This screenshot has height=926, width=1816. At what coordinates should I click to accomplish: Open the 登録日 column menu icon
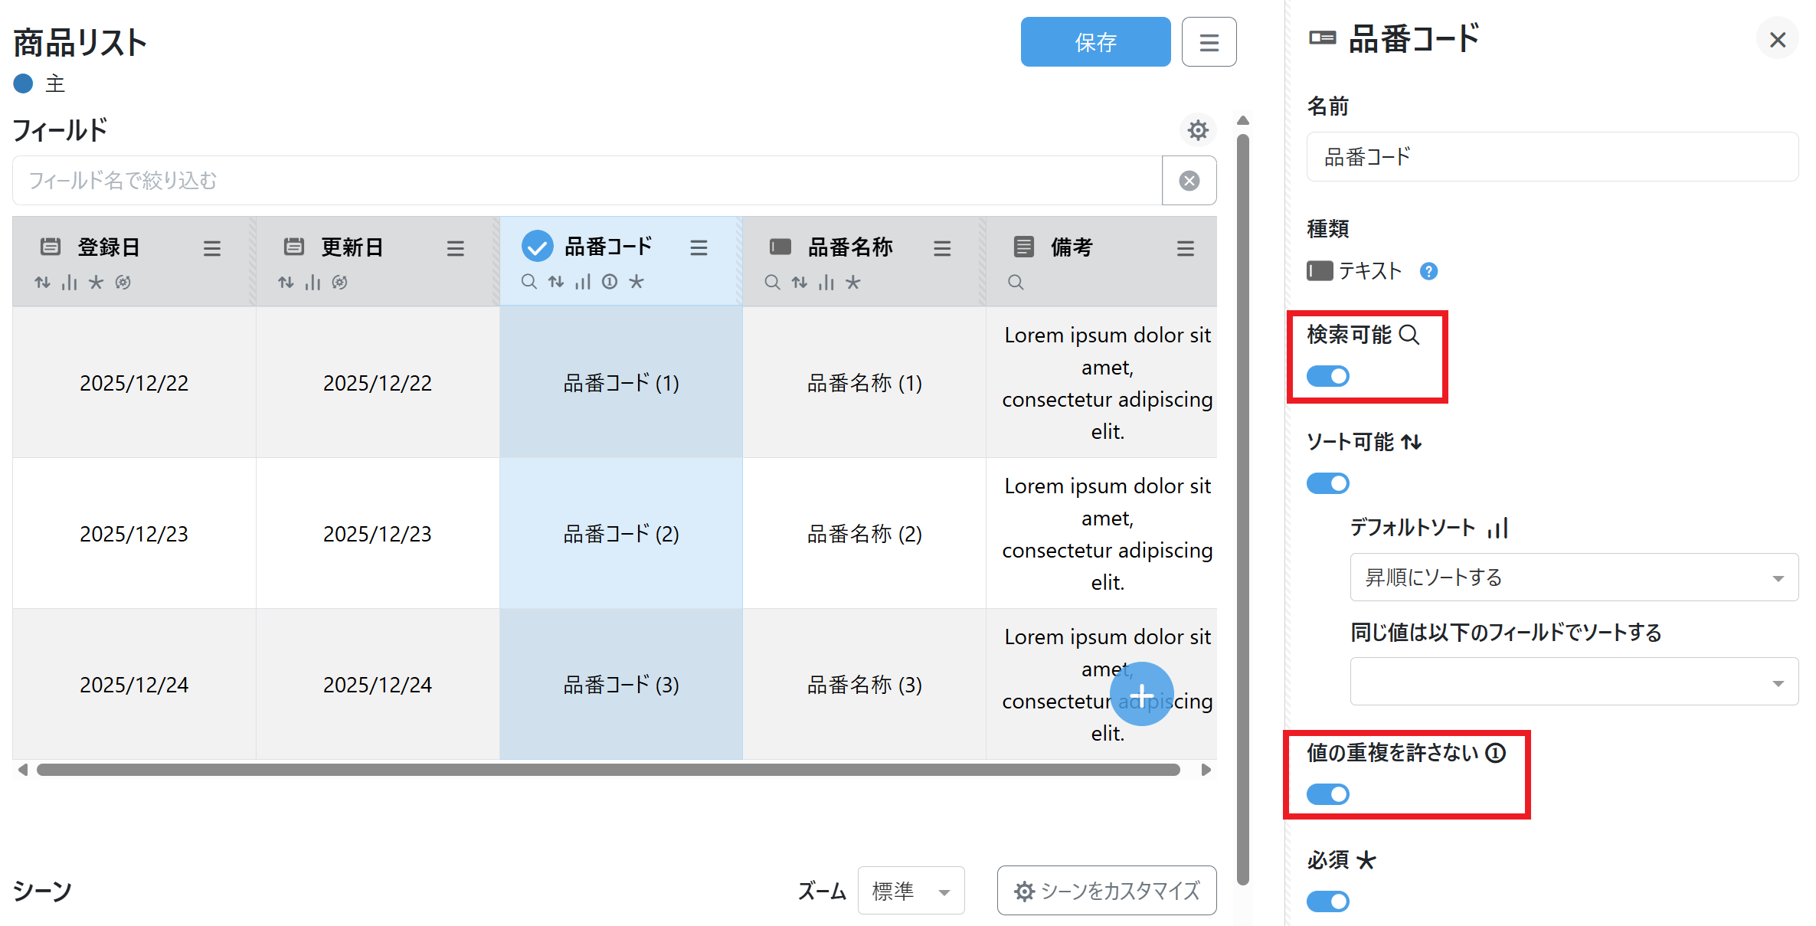tap(211, 248)
